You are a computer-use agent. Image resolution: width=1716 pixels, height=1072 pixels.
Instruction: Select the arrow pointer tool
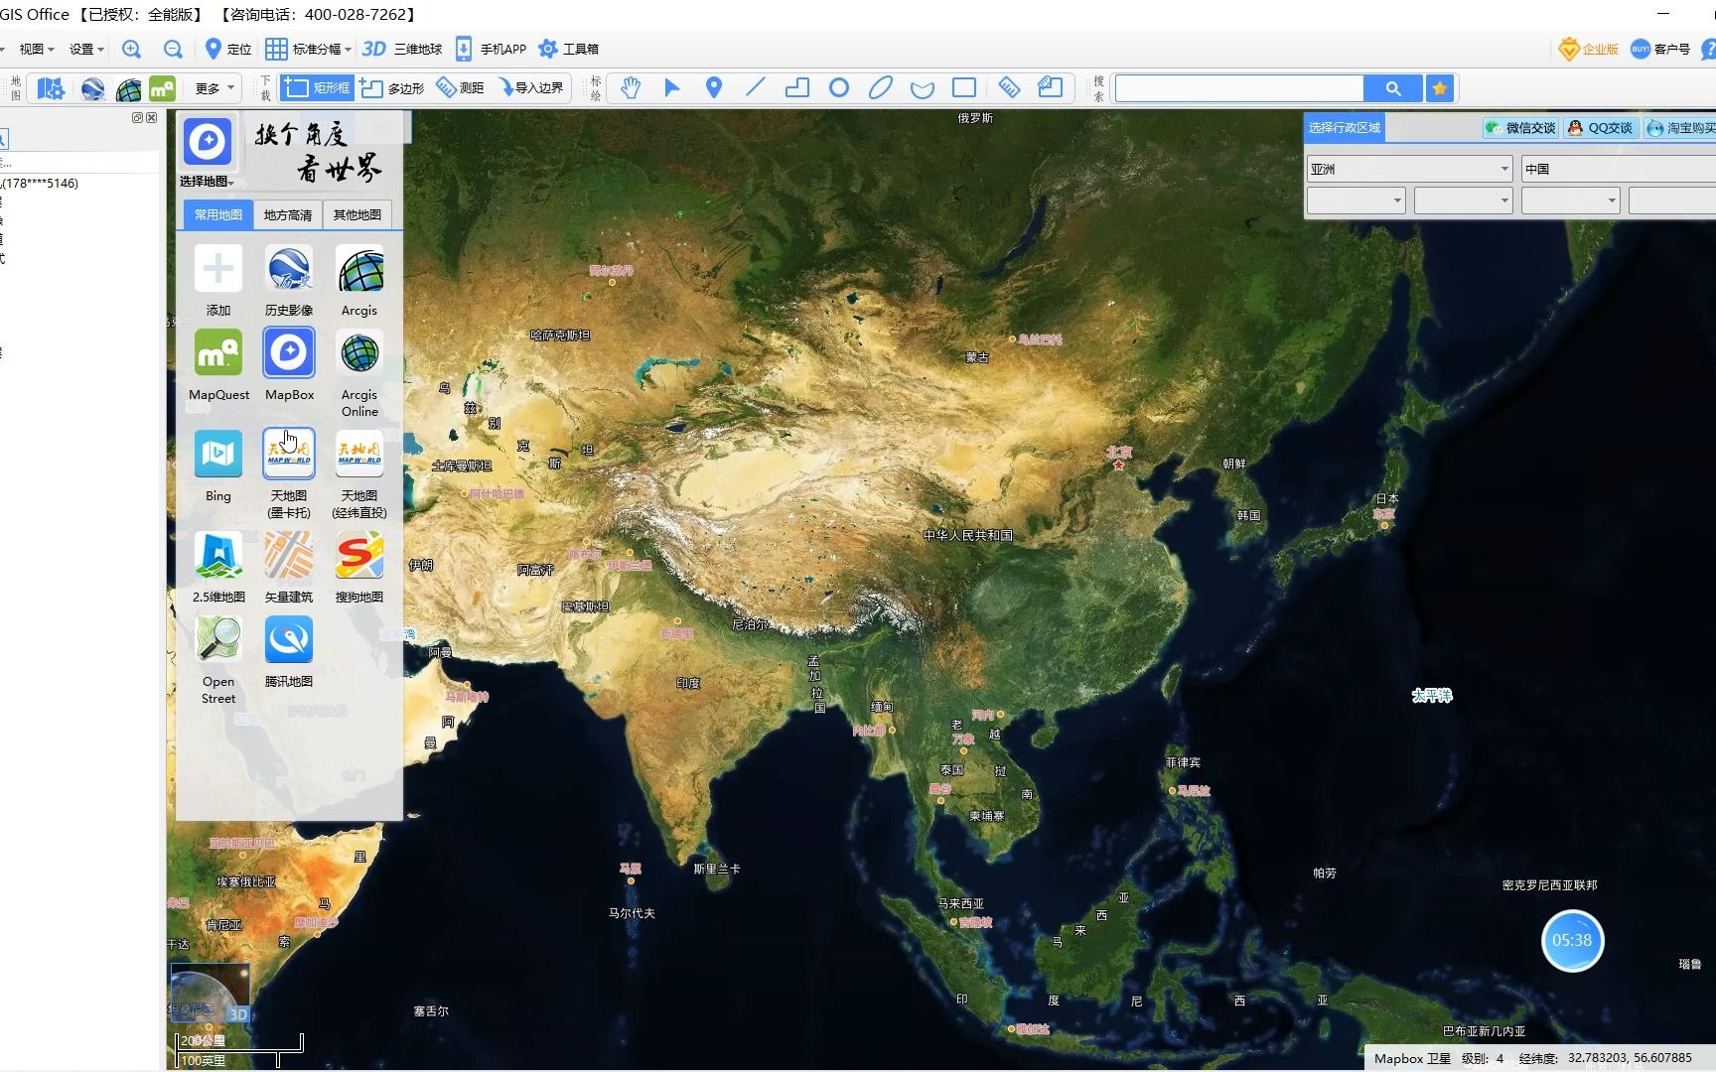tap(672, 88)
